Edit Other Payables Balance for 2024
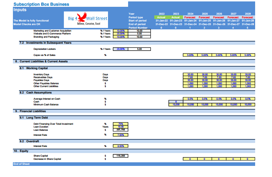 [190, 83]
